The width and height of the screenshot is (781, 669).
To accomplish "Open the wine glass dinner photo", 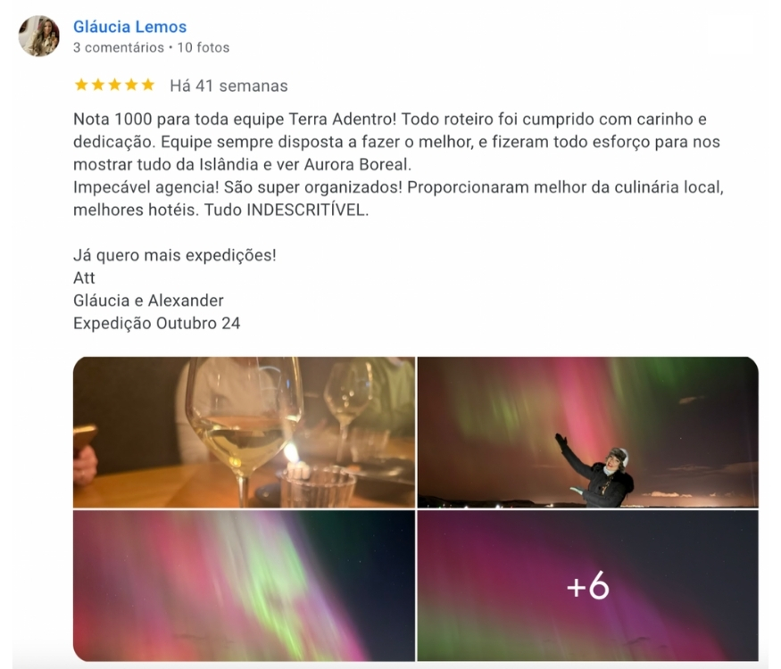I will [244, 432].
